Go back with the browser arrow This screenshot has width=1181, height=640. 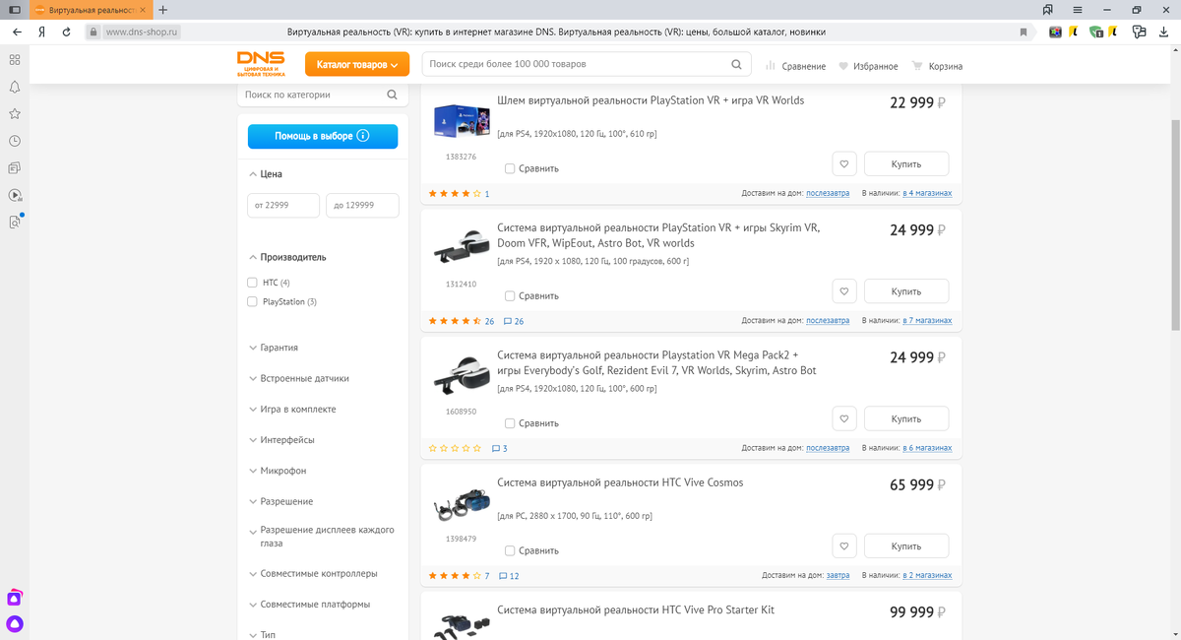(x=17, y=32)
